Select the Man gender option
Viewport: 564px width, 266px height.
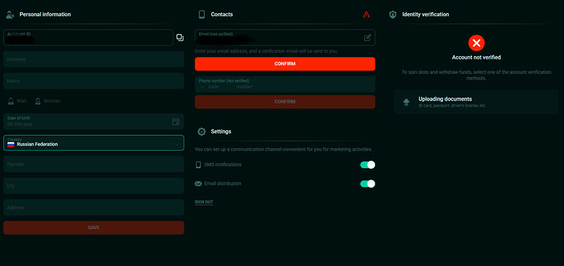18,101
